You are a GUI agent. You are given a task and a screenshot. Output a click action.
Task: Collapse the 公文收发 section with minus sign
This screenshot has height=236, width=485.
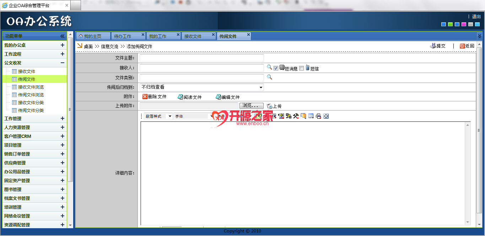[63, 63]
